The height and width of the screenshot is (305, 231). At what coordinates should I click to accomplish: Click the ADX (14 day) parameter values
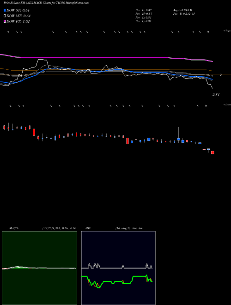point(129,228)
